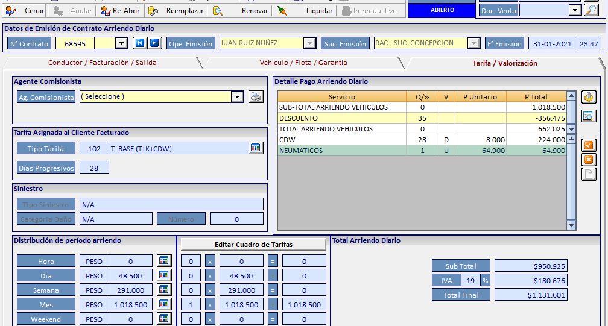This screenshot has height=326, width=608.
Task: Click the Días Progresivos label button
Action: pos(46,168)
